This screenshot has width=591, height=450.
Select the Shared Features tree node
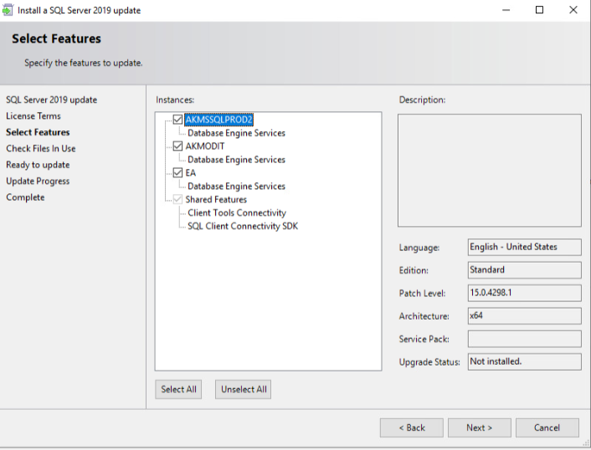tap(216, 200)
